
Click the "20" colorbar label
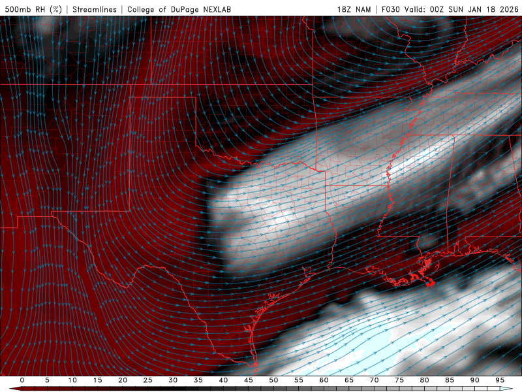coord(123,380)
